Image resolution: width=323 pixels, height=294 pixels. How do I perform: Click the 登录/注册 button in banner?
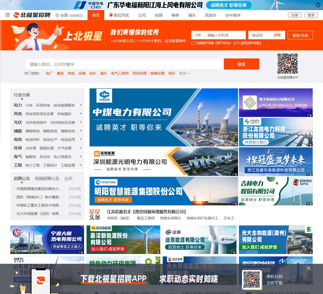300,35
